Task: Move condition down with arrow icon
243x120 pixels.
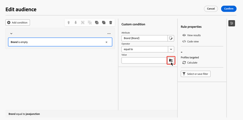Action: coord(75,23)
